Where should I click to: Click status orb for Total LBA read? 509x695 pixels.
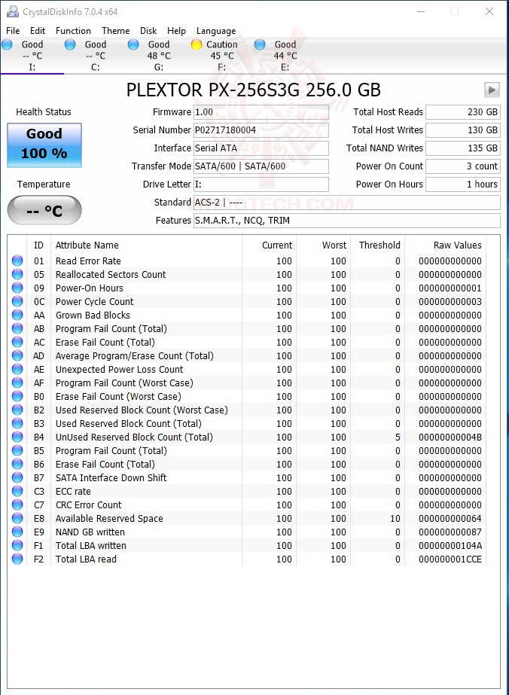pyautogui.click(x=17, y=559)
